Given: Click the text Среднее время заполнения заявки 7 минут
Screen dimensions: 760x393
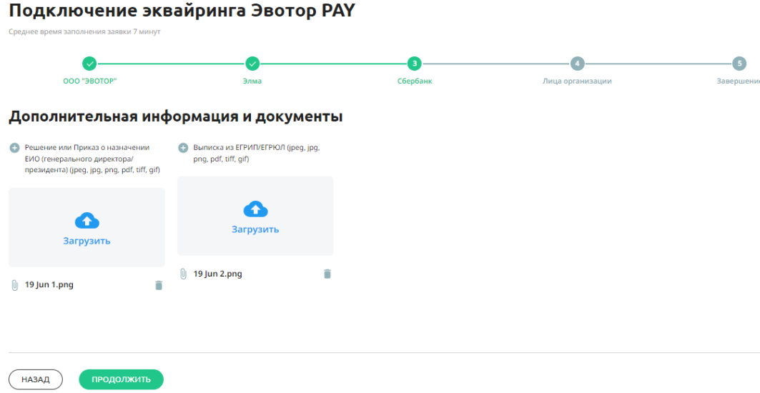Looking at the screenshot, I should pyautogui.click(x=84, y=32).
